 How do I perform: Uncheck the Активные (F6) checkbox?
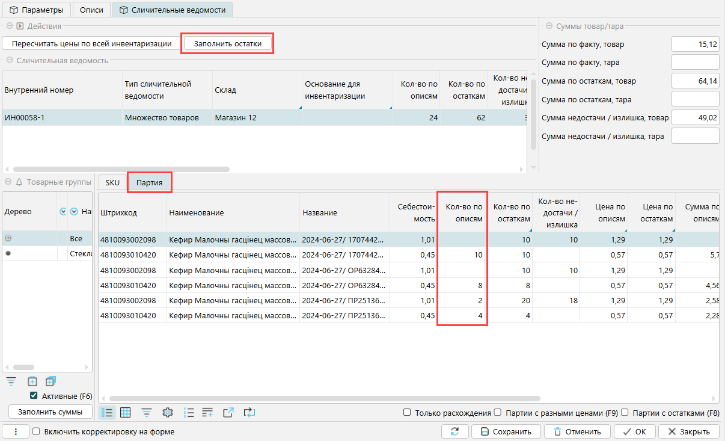34,396
